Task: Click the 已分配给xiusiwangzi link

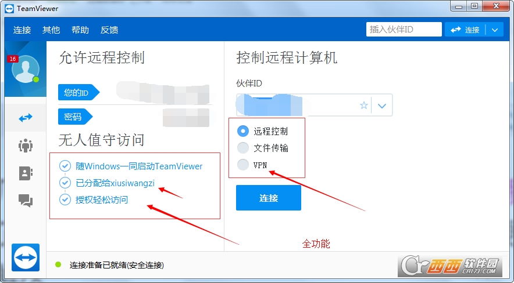Action: [x=115, y=183]
